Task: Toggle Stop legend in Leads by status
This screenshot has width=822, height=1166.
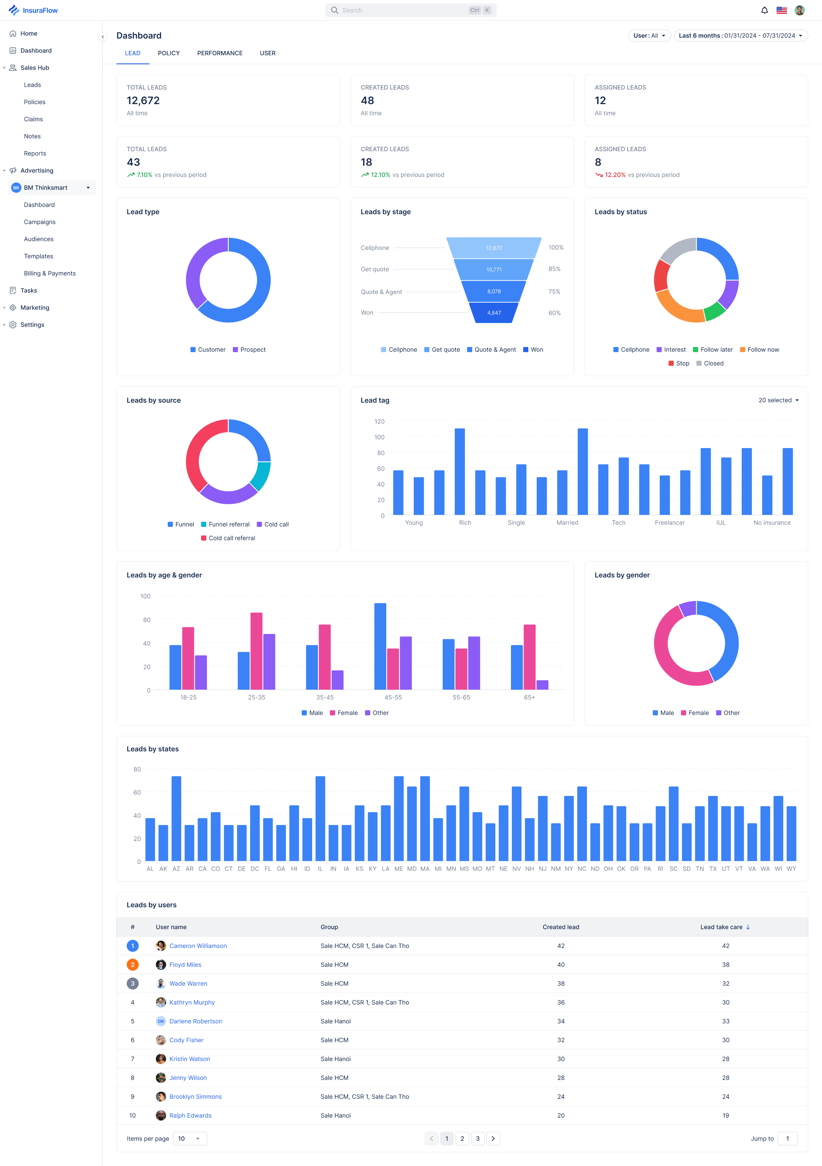Action: [x=679, y=363]
